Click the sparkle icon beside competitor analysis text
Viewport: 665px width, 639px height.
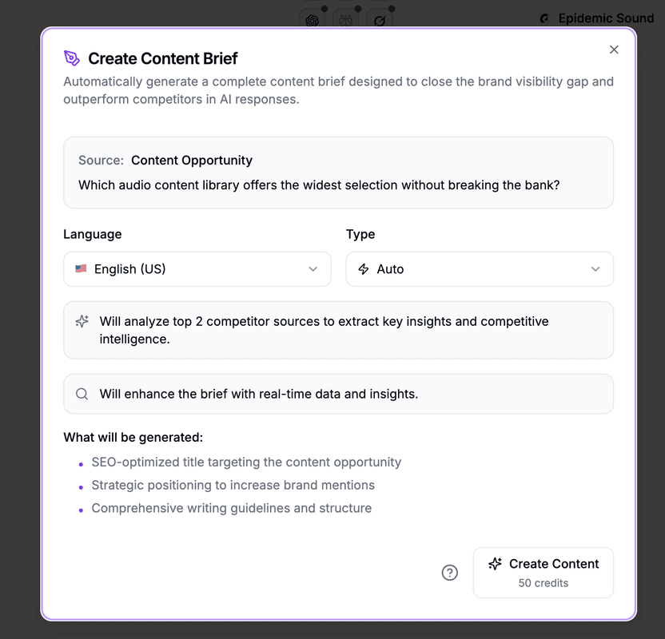(x=82, y=322)
